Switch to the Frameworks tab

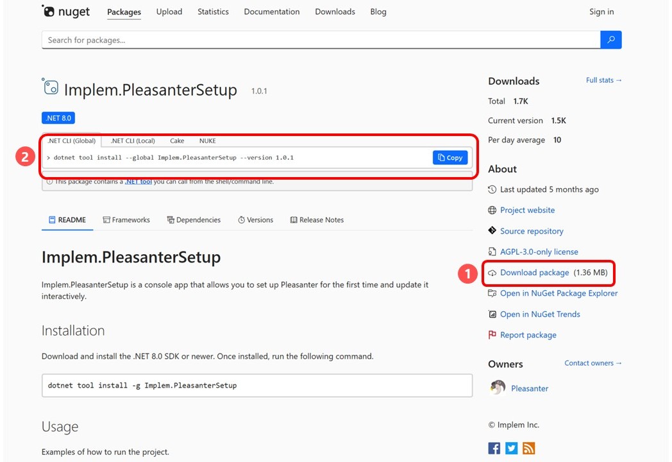tap(126, 220)
